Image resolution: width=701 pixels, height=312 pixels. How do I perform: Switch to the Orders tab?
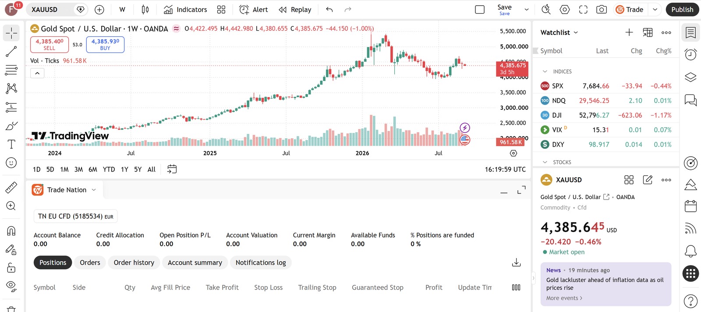pos(90,263)
